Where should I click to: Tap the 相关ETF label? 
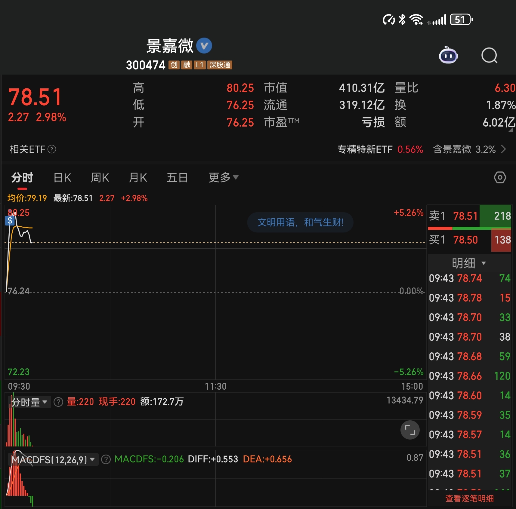click(x=27, y=149)
